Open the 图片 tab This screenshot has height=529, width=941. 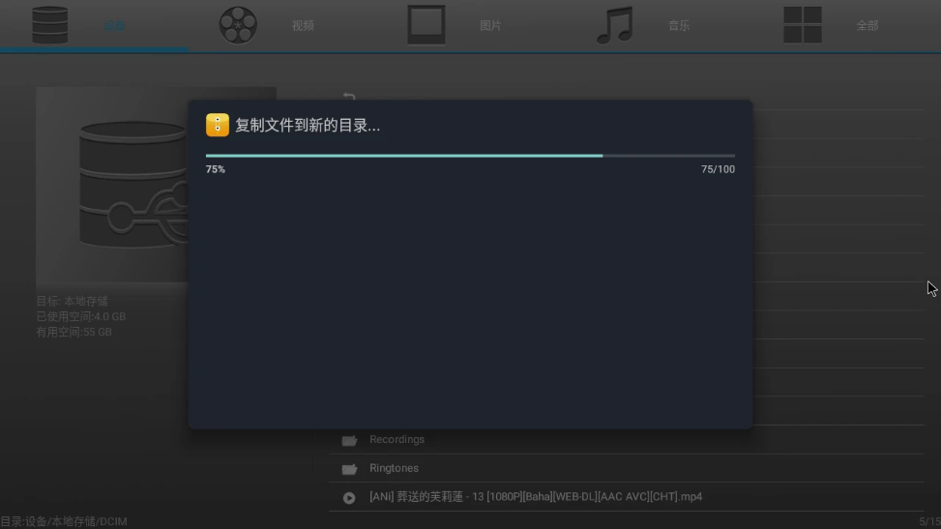click(x=490, y=26)
